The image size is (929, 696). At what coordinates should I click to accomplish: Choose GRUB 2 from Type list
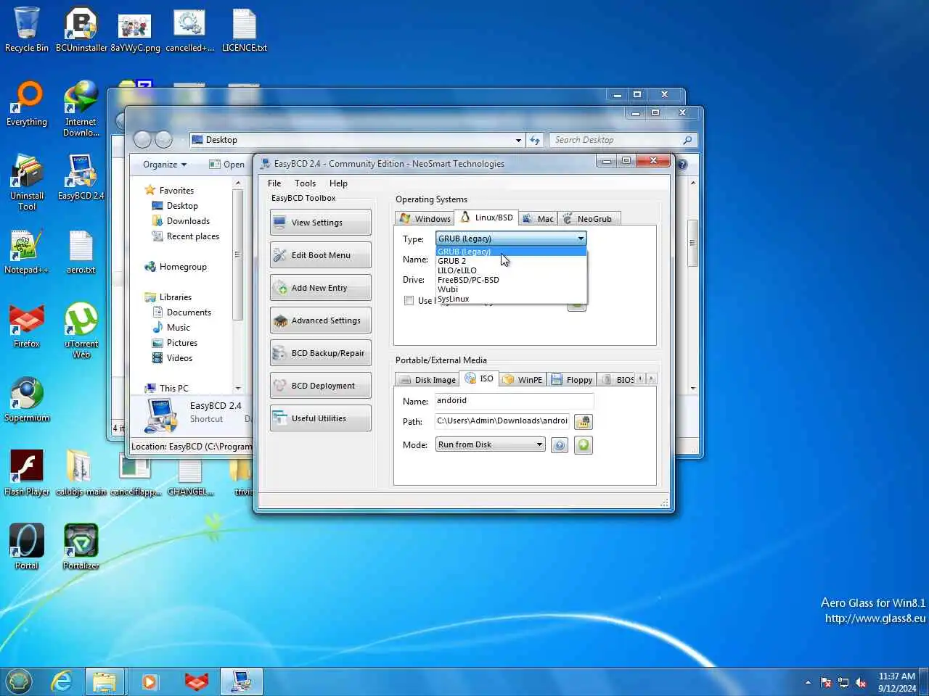pyautogui.click(x=511, y=261)
